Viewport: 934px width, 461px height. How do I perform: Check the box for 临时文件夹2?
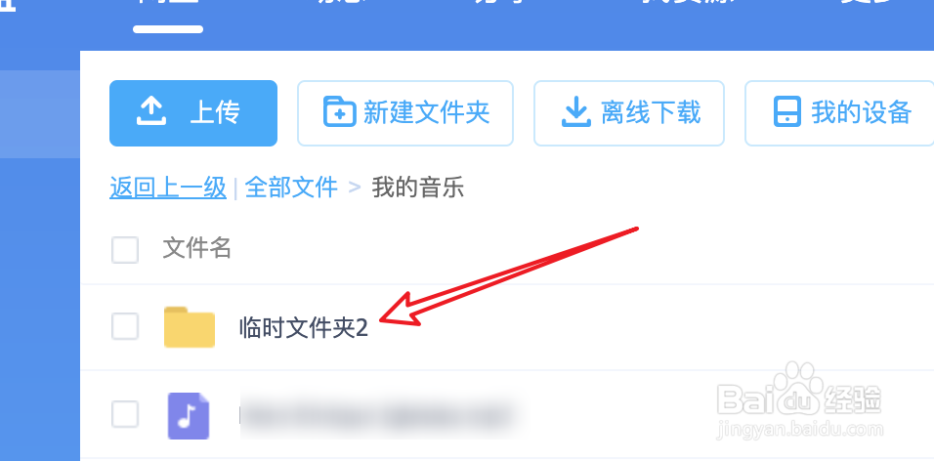[x=125, y=326]
